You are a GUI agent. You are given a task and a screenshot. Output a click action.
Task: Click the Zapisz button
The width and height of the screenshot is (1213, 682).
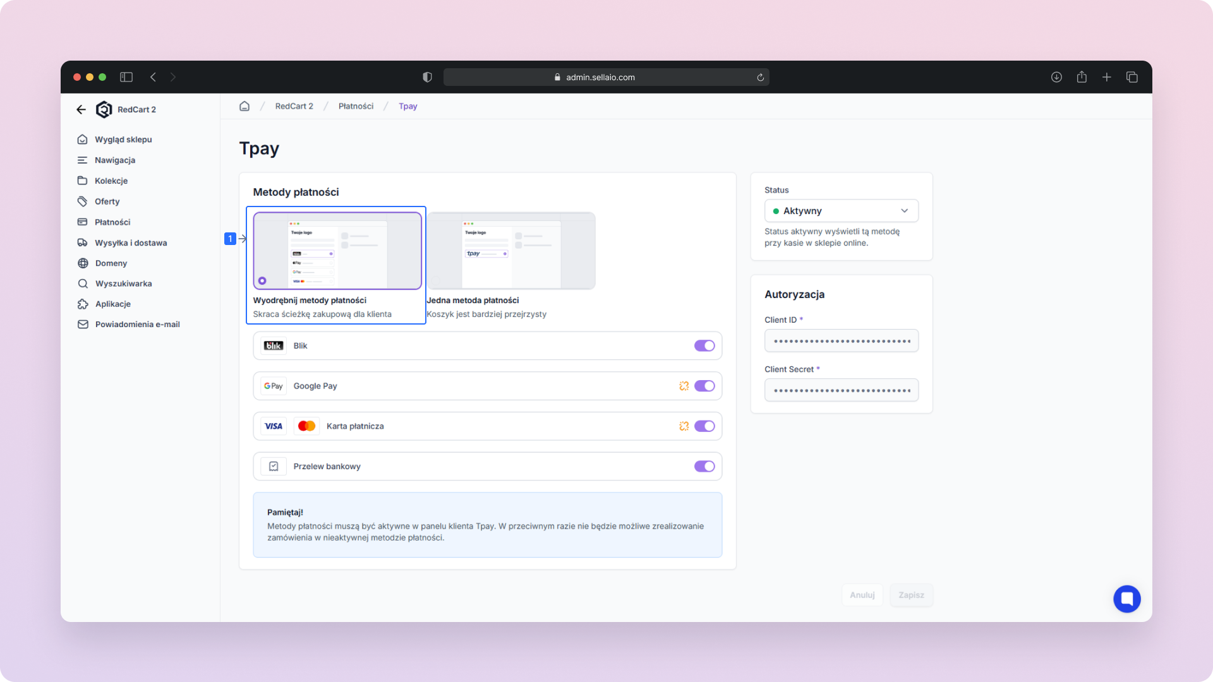click(x=911, y=595)
